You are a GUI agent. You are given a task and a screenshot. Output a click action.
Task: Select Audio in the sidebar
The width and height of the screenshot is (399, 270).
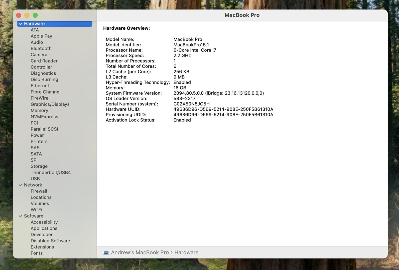tap(37, 42)
